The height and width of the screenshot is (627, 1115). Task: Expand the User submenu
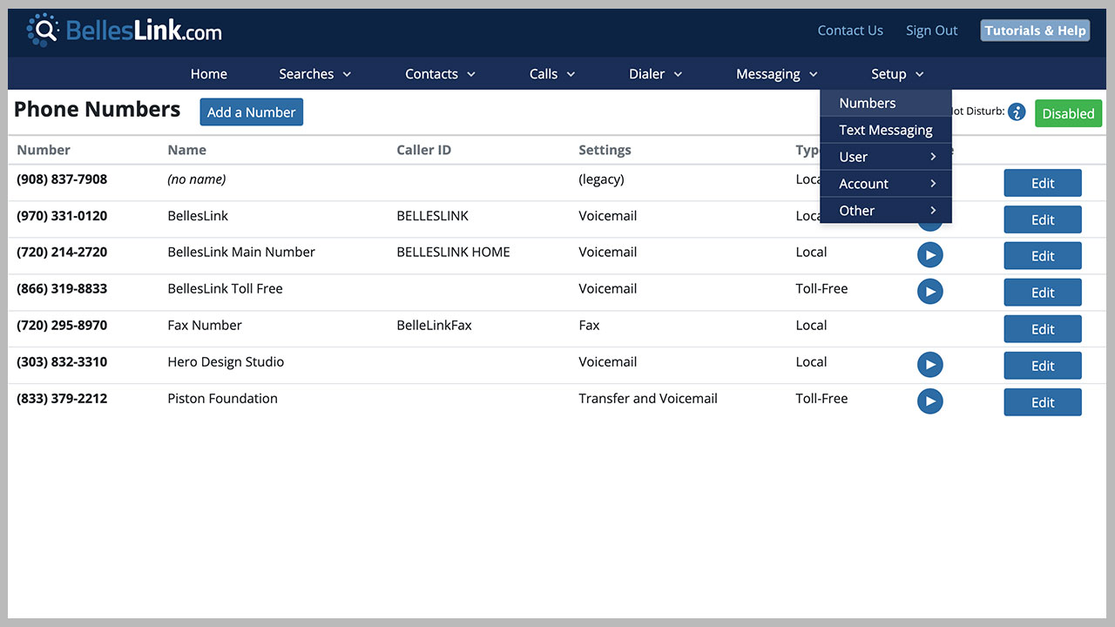[x=886, y=157]
